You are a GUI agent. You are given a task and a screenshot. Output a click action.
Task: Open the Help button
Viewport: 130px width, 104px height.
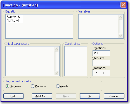pos(13,96)
